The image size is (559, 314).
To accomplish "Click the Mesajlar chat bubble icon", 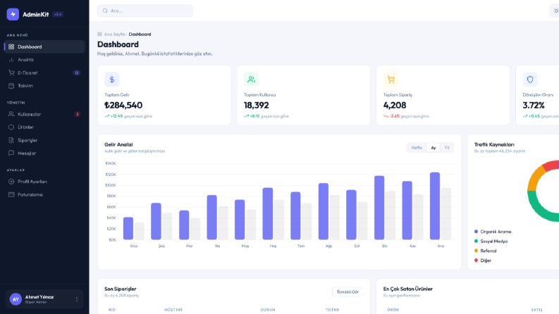I will [x=11, y=153].
